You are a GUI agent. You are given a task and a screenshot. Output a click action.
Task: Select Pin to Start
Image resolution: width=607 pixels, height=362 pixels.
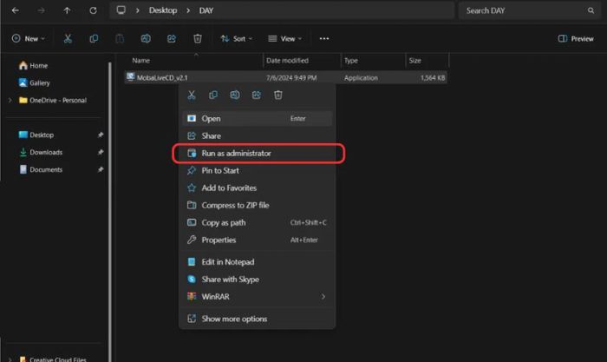click(x=257, y=170)
